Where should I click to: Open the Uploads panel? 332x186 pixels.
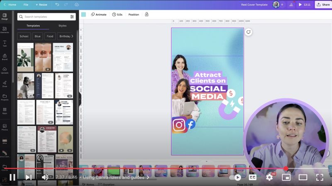(5, 70)
